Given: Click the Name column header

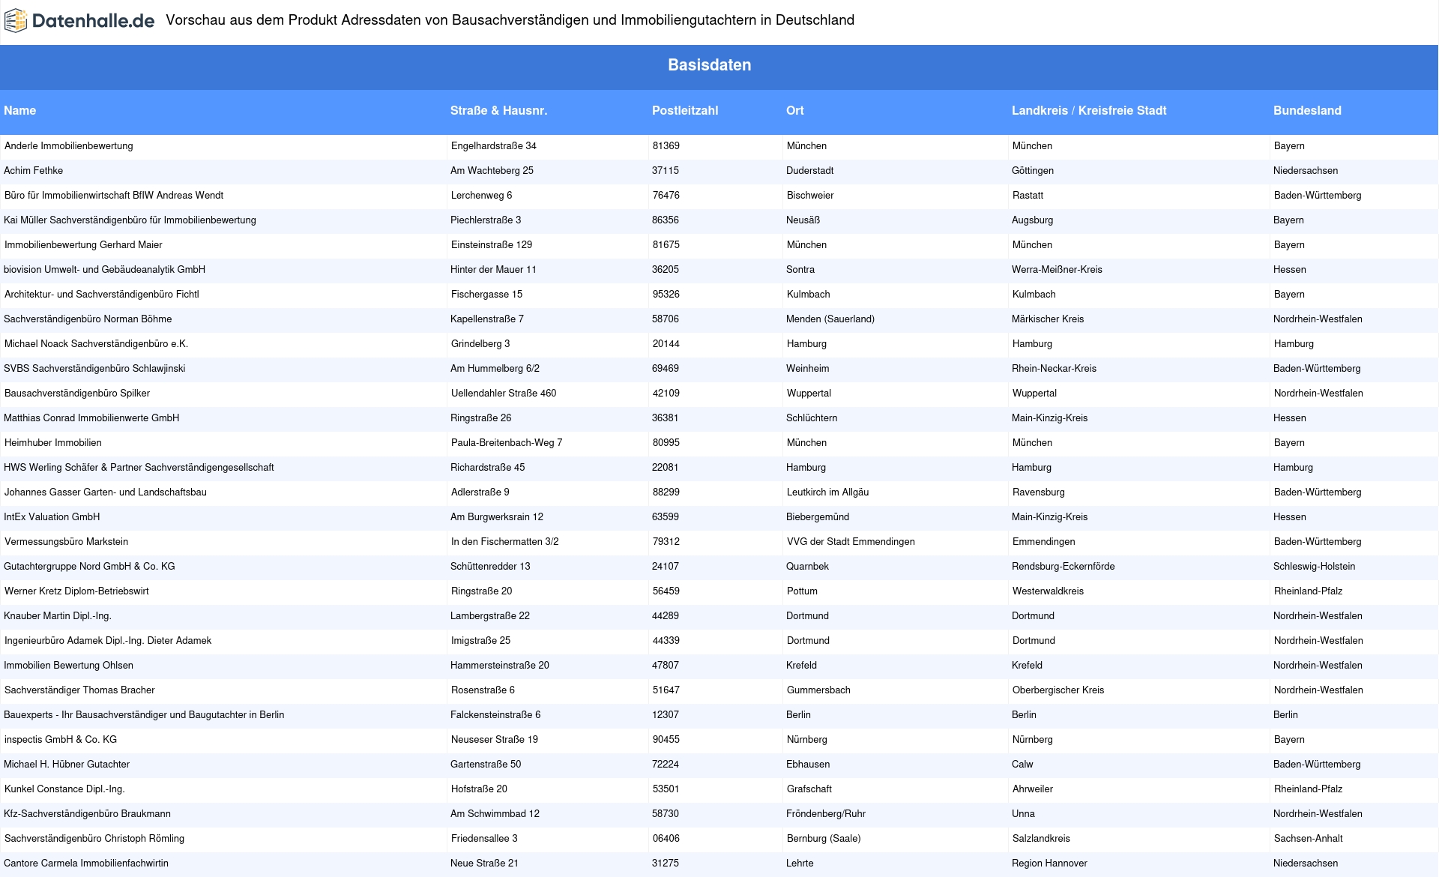Looking at the screenshot, I should [x=19, y=110].
